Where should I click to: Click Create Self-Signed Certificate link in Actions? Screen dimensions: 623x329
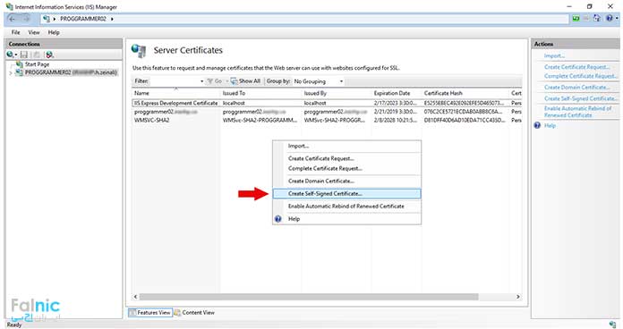(581, 98)
